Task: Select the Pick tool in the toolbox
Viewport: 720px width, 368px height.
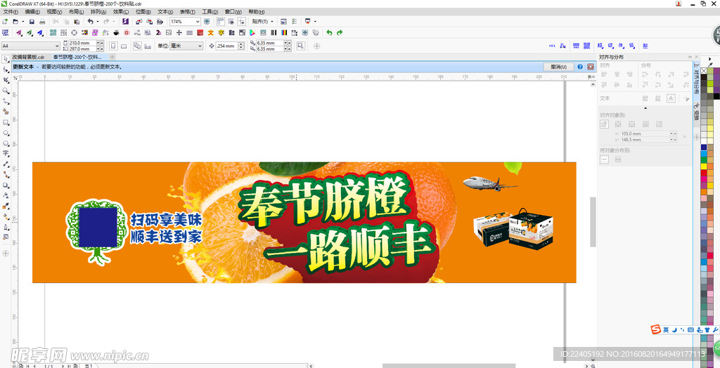Action: tap(6, 59)
